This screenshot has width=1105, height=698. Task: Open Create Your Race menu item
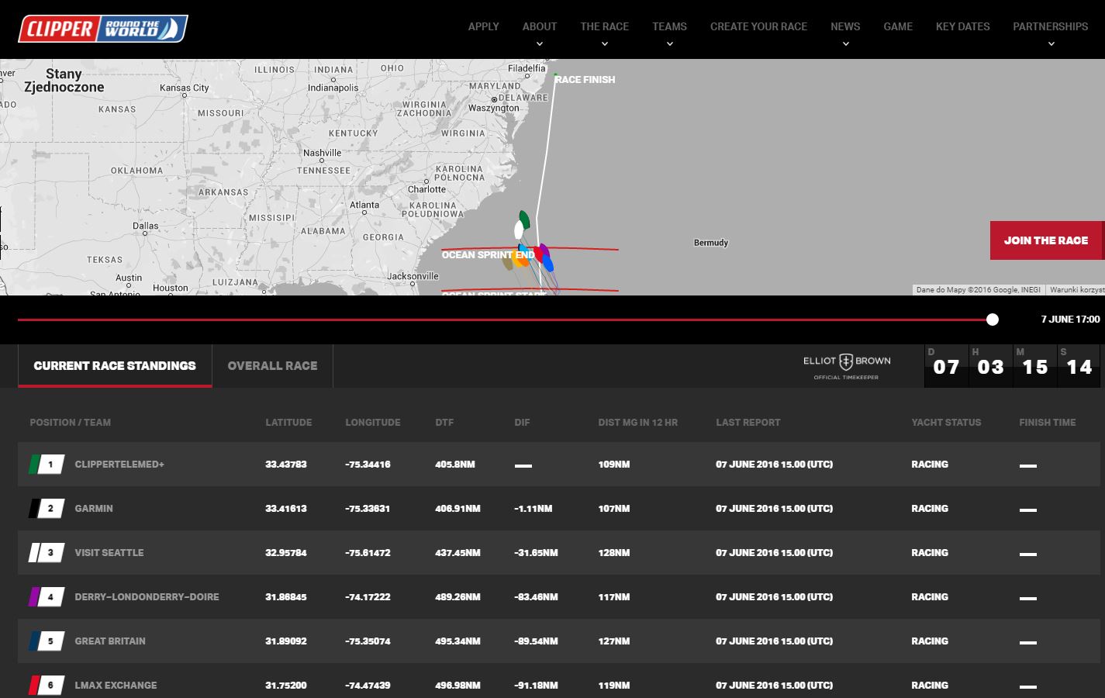click(758, 26)
